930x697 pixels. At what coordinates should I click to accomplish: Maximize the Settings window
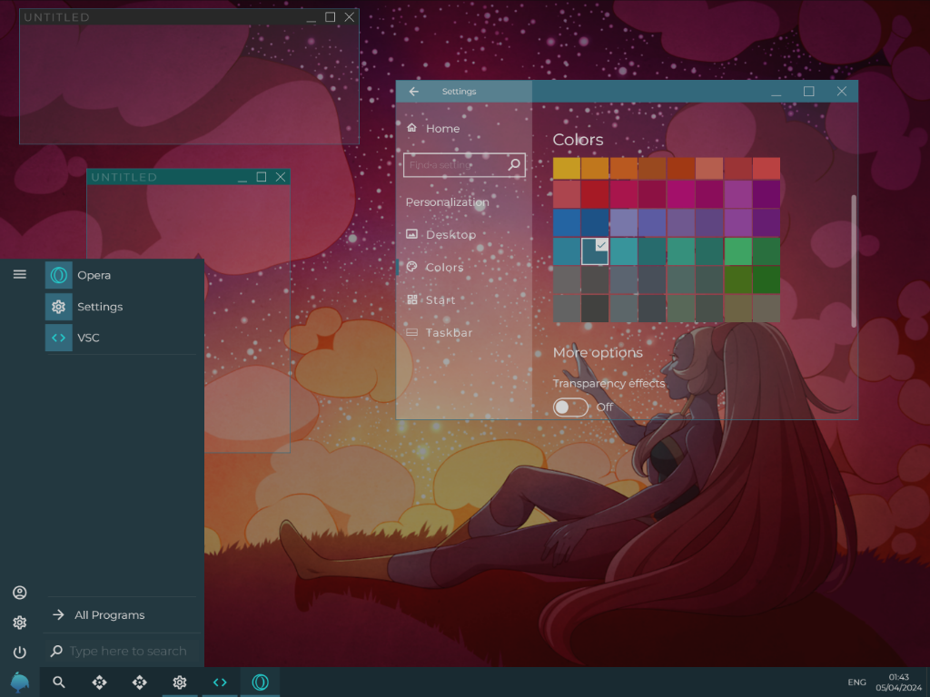(x=808, y=92)
